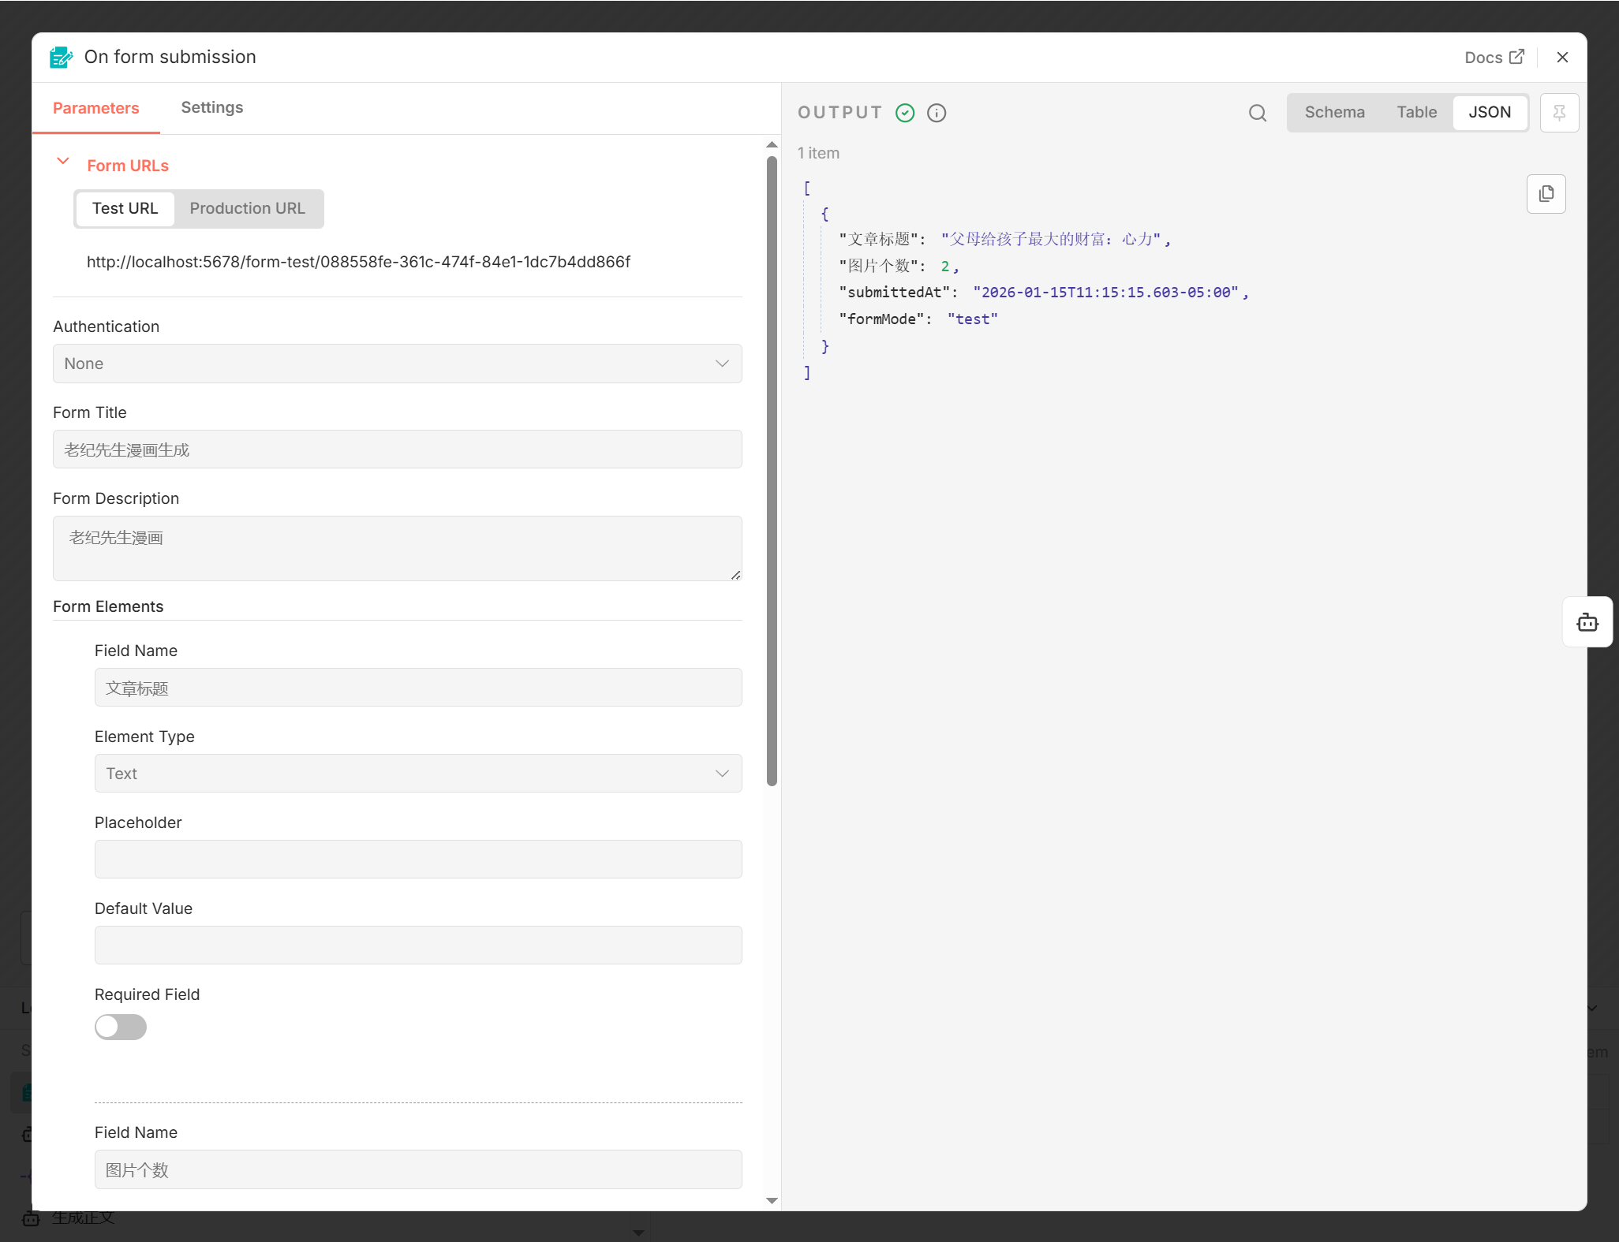
Task: Click the Form Description resize handle
Action: [x=735, y=575]
